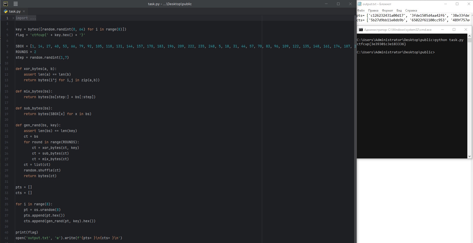
Task: Click the cmd window scrollbar up arrow
Action: point(469,36)
